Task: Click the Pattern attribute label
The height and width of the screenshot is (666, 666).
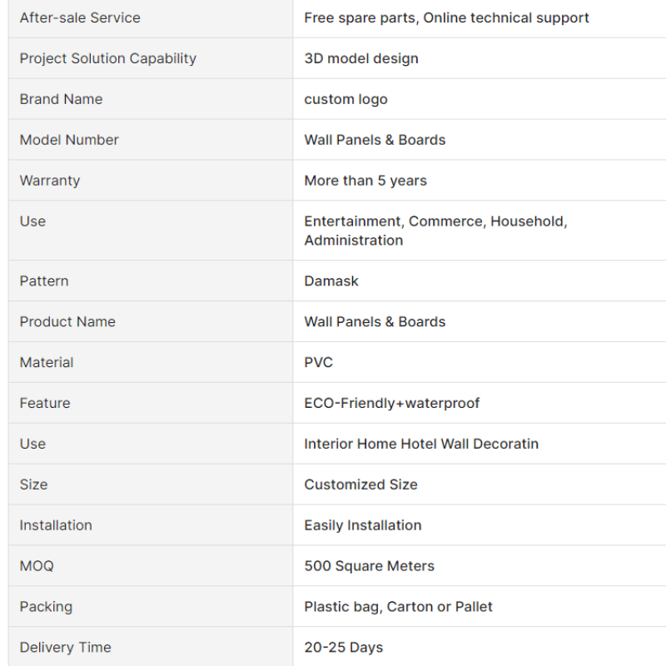Action: tap(44, 281)
